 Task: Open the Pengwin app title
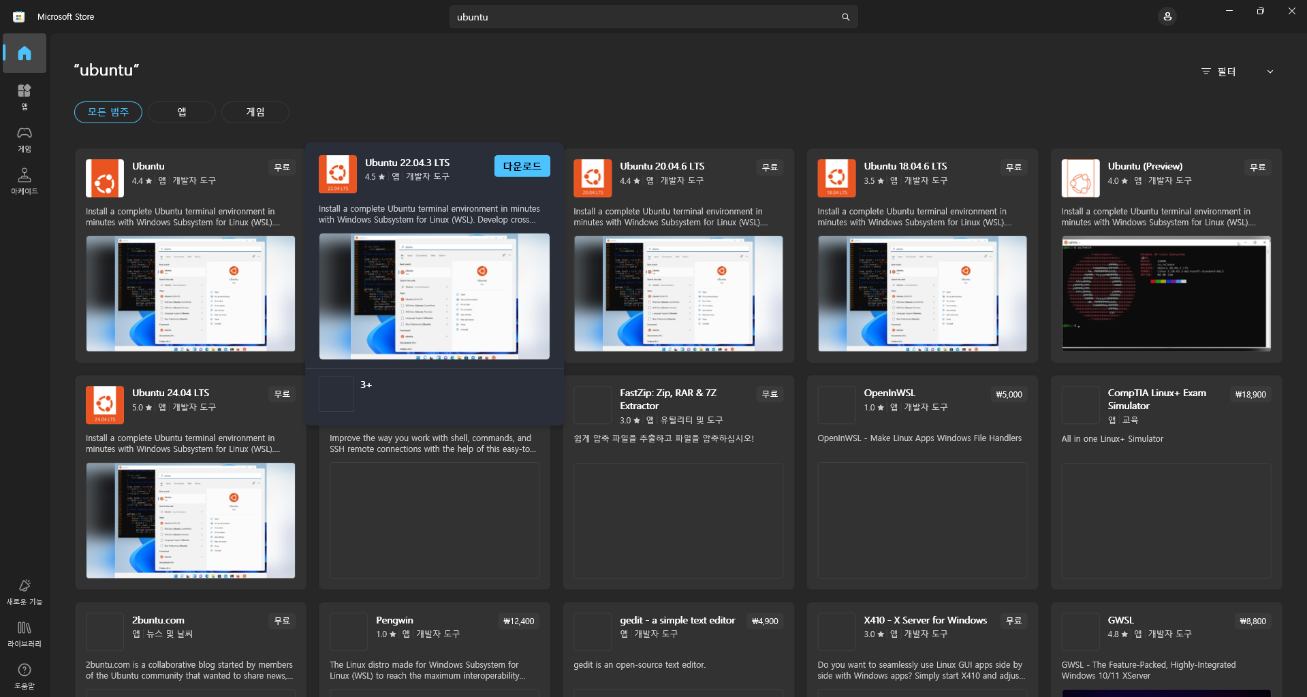click(x=394, y=620)
